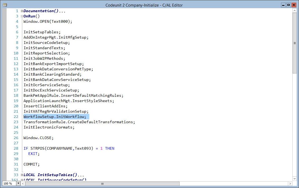Click the C/AL Editor window system icon
The image size is (299, 188).
click(5, 5)
